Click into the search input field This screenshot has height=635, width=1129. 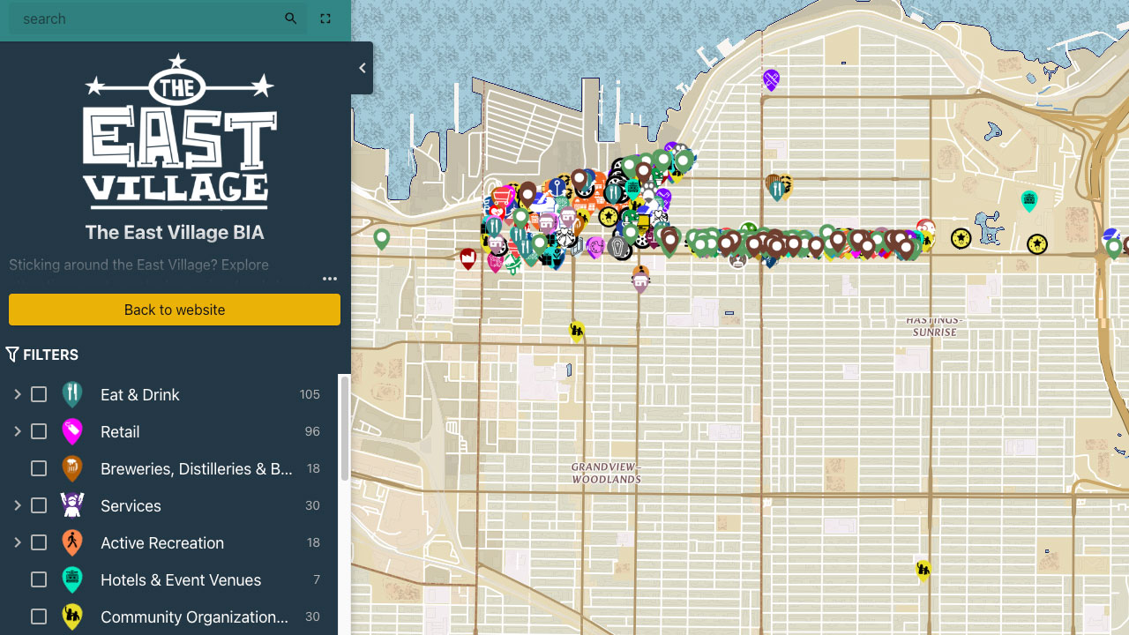click(x=146, y=19)
